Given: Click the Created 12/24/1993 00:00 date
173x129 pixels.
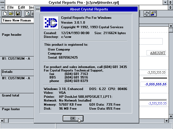Looking at the screenshot, I should click(75, 33).
